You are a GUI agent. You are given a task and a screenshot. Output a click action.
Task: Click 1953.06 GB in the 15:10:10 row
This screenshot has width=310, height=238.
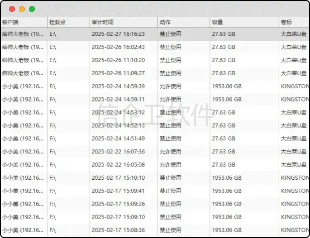(227, 178)
